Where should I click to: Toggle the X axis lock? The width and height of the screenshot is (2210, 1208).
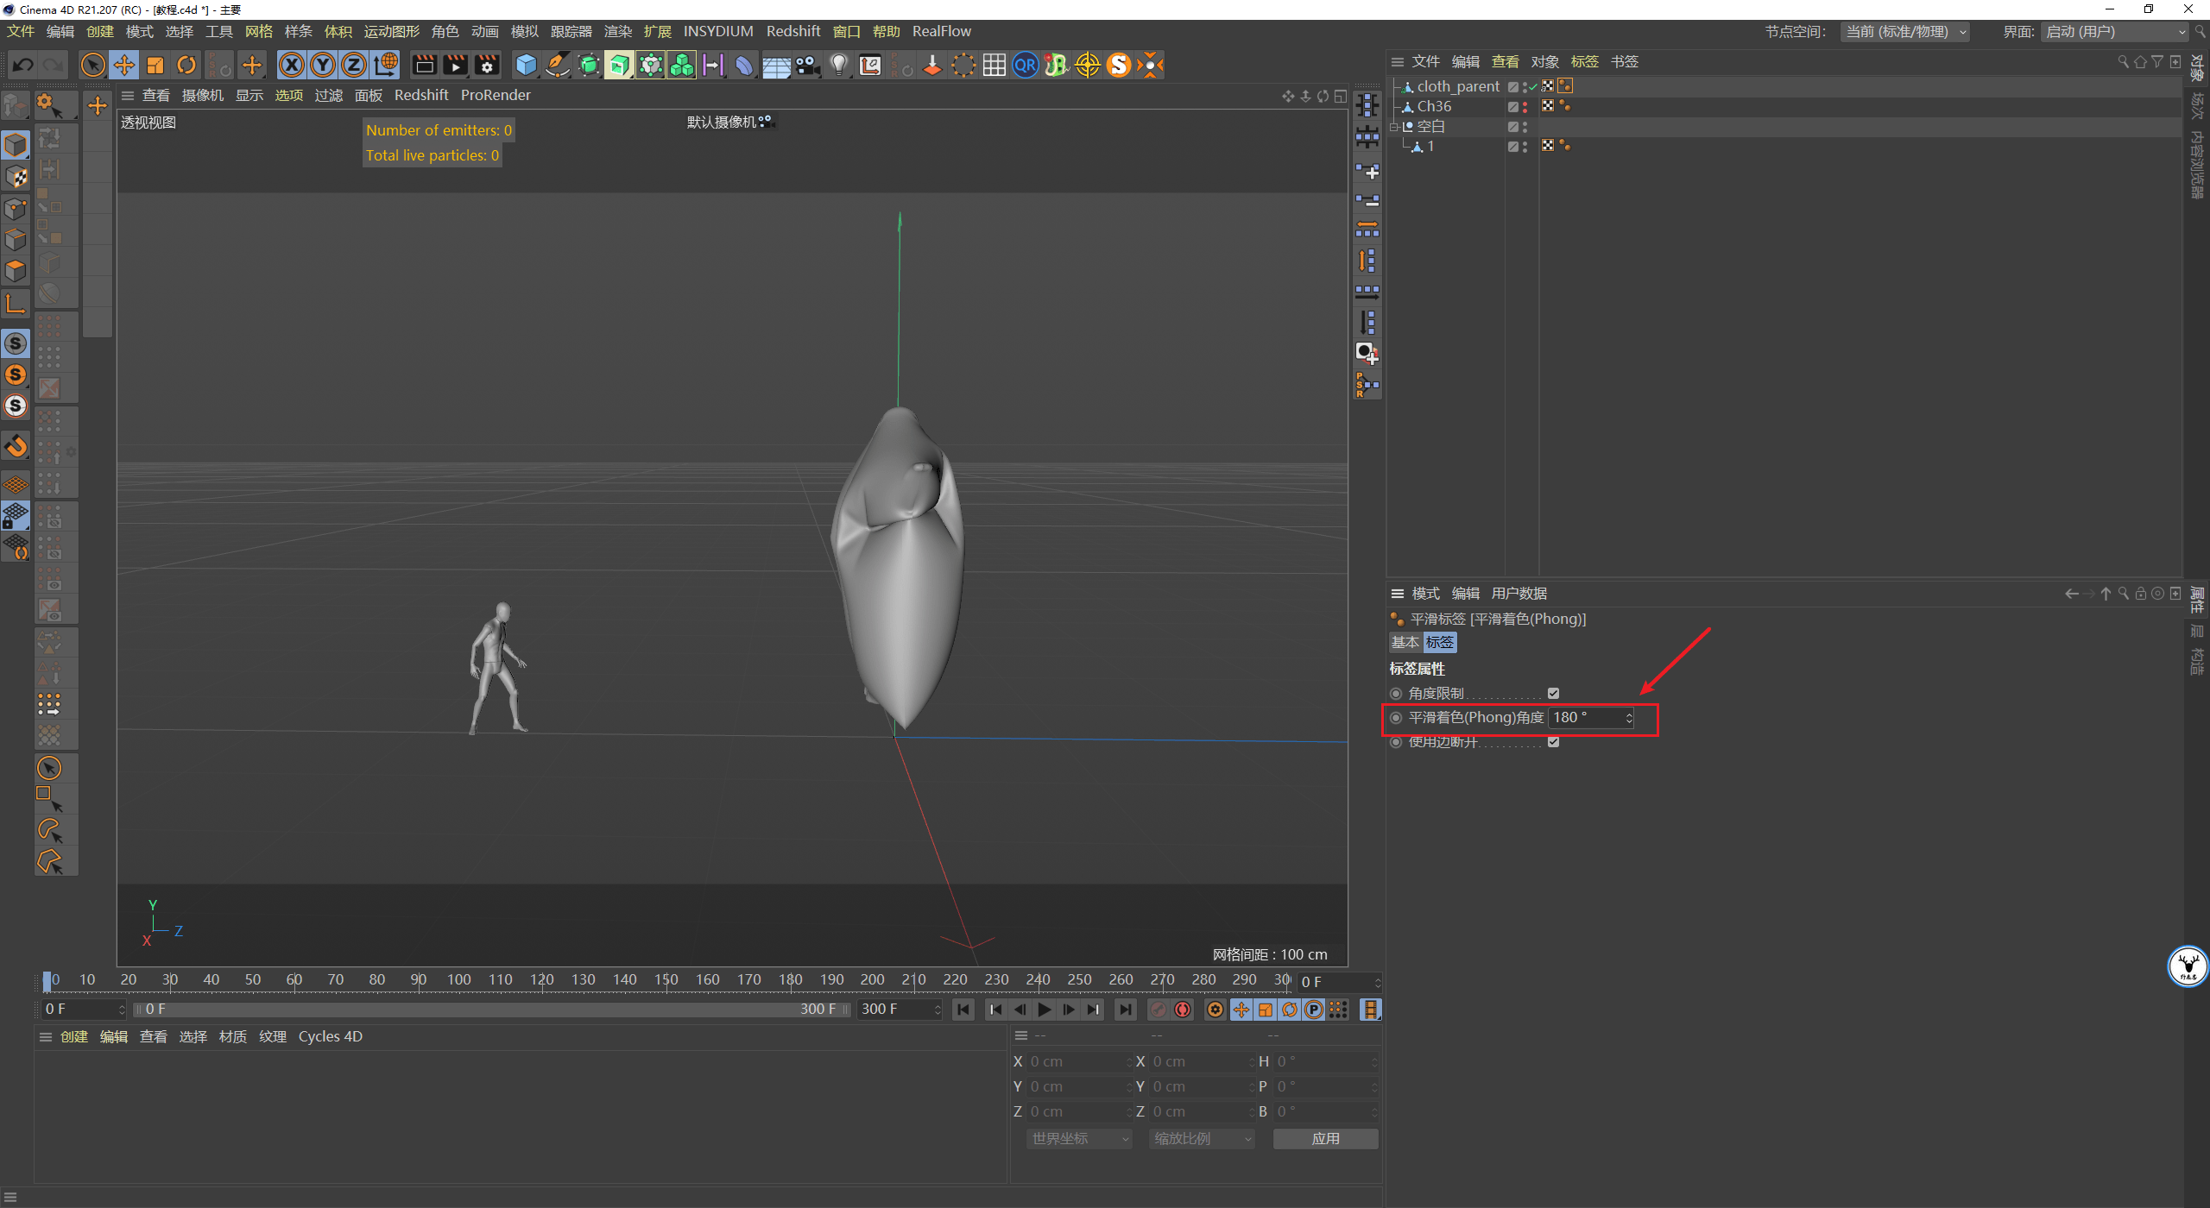point(292,65)
